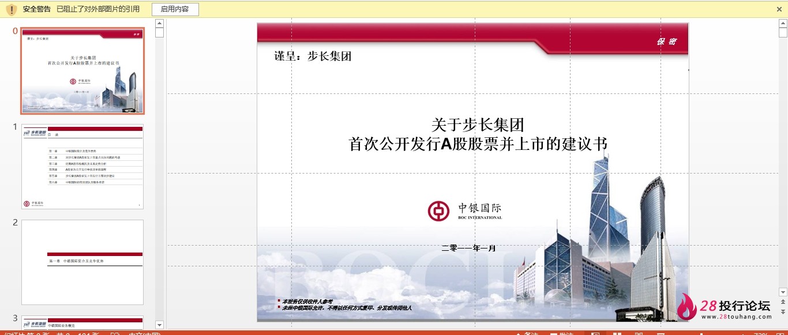Click the subtitle 首次公开发行A股股票并上市的建议书
Screen dimensions: 788x335
478,144
